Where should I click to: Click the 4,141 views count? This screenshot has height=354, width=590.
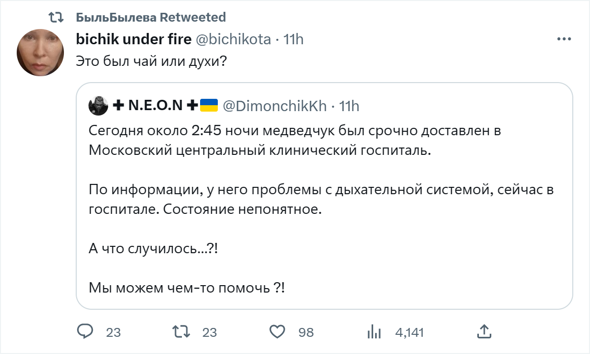coord(410,332)
